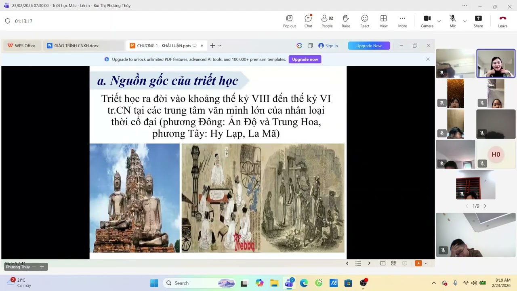Open the weather widget 21°C
This screenshot has width=517, height=291.
tap(18, 283)
